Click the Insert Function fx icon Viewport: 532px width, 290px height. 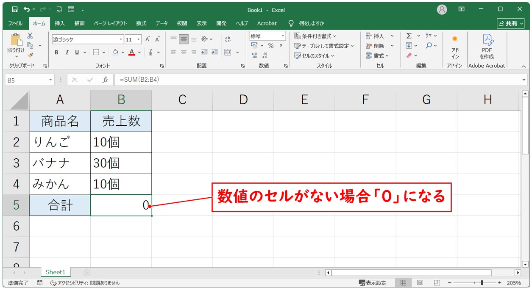105,80
